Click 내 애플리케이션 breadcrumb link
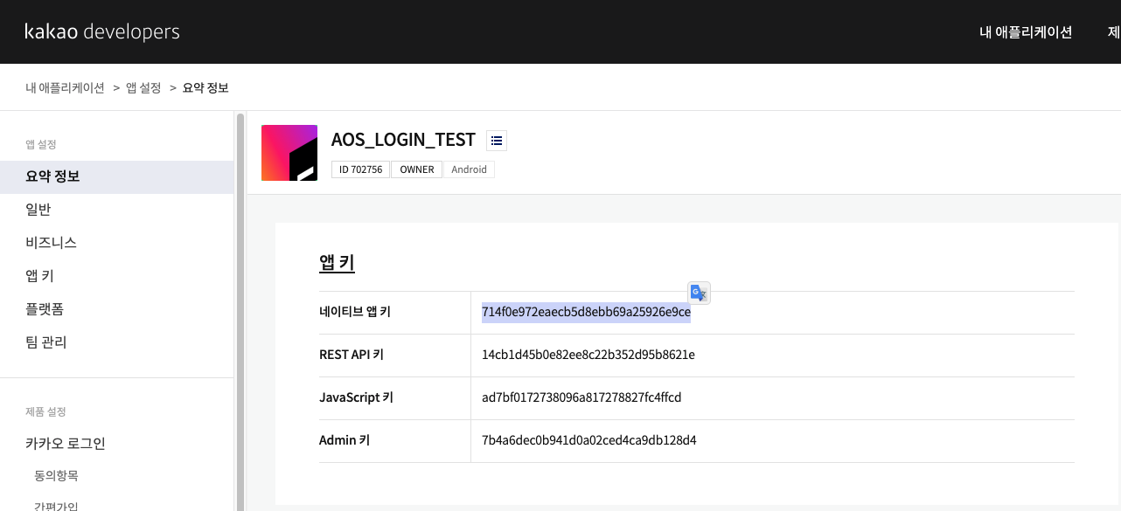1121x511 pixels. click(x=65, y=87)
